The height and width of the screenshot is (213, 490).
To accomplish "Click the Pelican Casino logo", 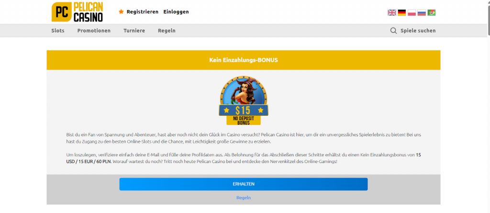I will click(77, 12).
